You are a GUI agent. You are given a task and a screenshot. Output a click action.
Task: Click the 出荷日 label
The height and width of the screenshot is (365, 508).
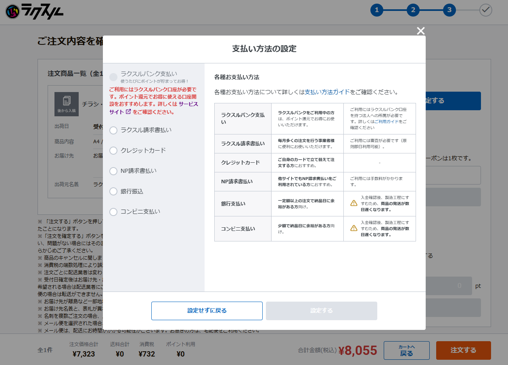pyautogui.click(x=62, y=126)
